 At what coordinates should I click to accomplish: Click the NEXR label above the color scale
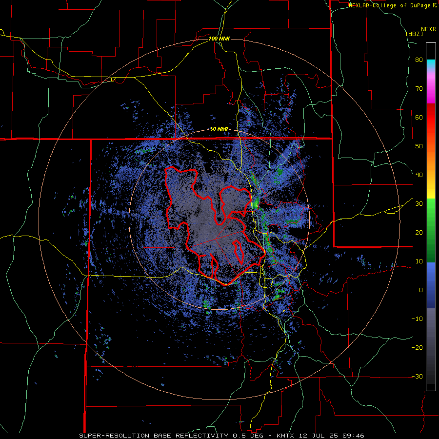tap(428, 29)
